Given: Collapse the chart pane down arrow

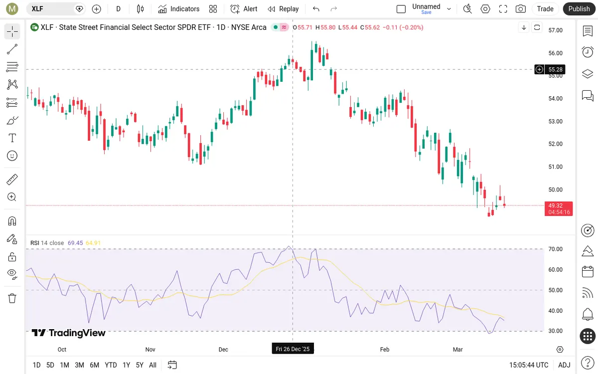Looking at the screenshot, I should click(x=524, y=27).
